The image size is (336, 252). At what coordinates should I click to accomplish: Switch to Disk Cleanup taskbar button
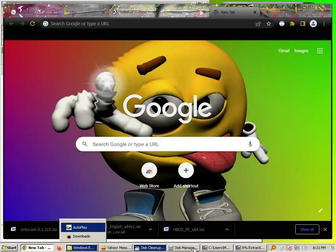tap(150, 248)
